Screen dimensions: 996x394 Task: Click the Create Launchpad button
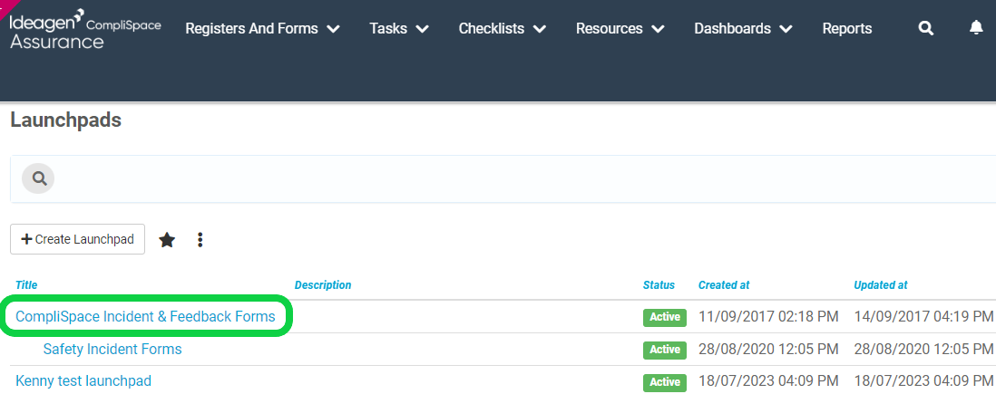(77, 239)
